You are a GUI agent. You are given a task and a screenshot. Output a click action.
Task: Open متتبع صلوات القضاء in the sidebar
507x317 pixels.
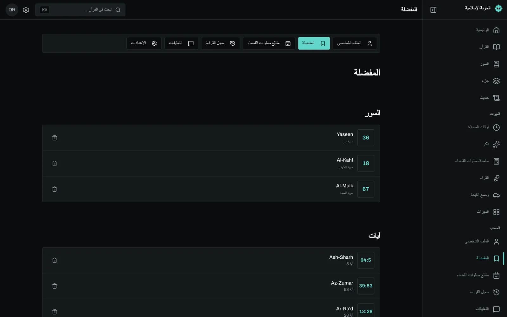pos(478,275)
